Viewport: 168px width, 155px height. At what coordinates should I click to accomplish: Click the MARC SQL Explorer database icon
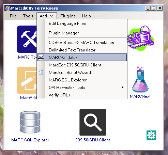[x=30, y=122]
